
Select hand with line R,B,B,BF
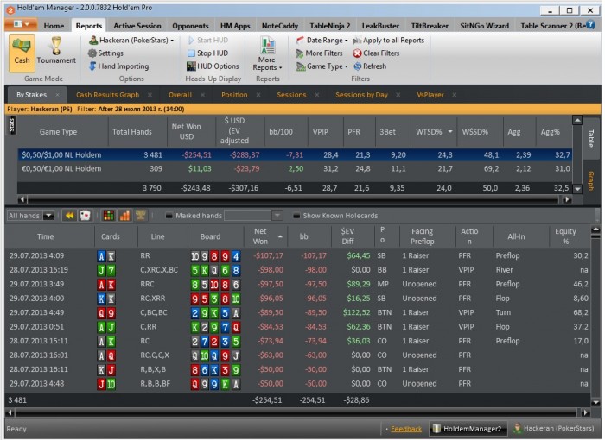[297, 384]
